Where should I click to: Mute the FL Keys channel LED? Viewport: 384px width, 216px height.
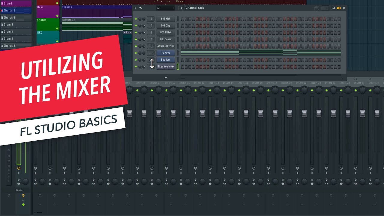[x=136, y=53]
